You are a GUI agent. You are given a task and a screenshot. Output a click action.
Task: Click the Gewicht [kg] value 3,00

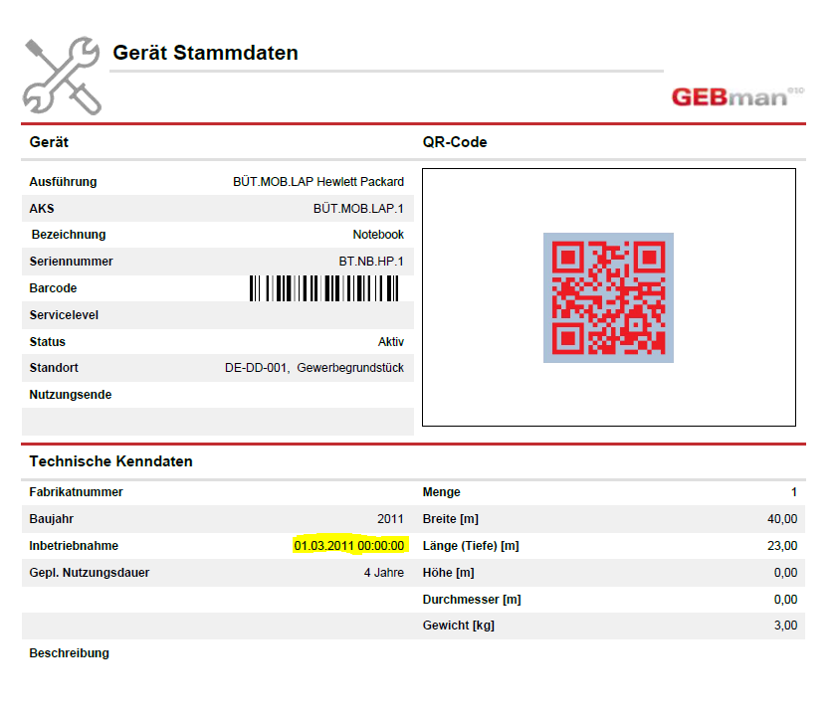784,626
